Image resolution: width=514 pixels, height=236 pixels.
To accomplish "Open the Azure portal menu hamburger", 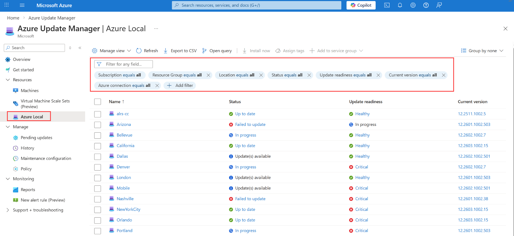I will tap(22, 5).
